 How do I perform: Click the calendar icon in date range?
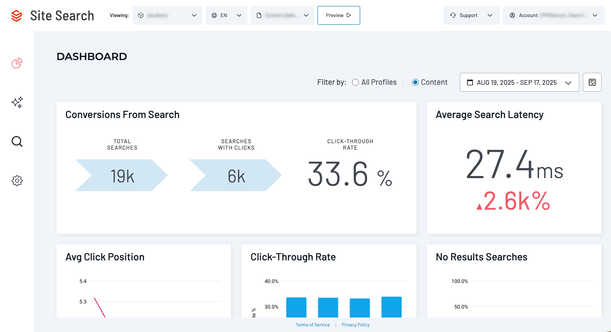470,82
